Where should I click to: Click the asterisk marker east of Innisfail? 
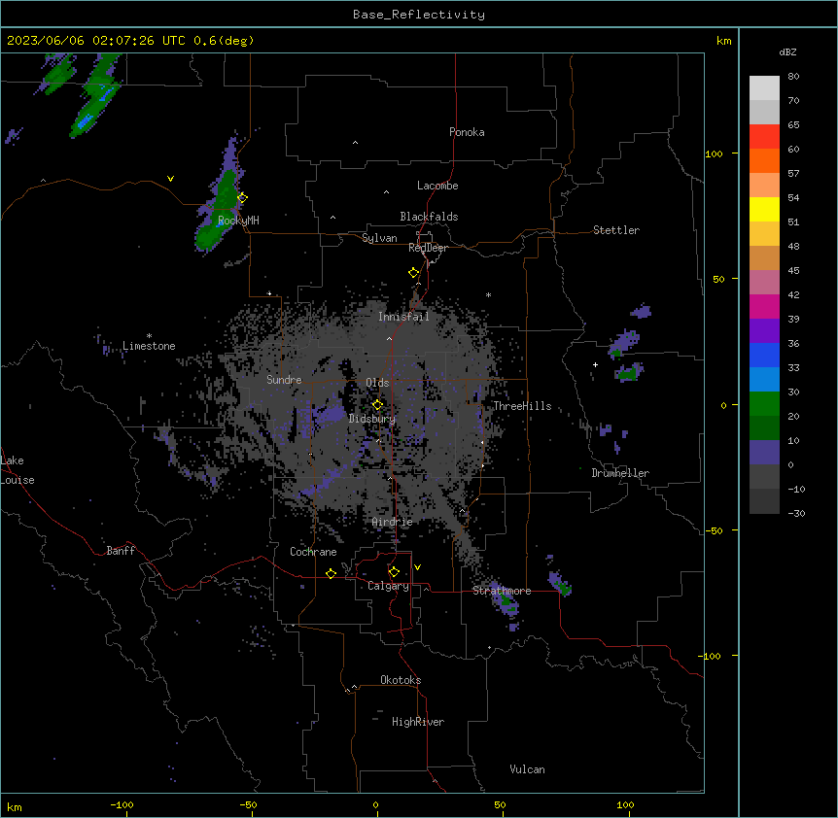488,294
